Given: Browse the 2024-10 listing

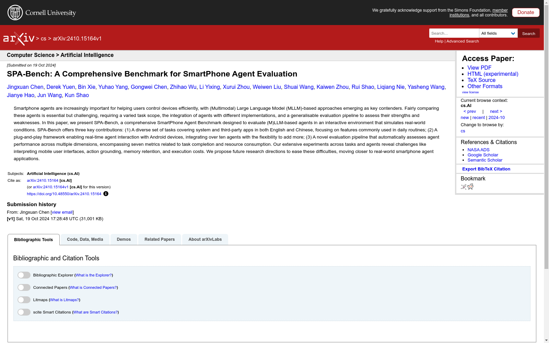Looking at the screenshot, I should (x=497, y=118).
